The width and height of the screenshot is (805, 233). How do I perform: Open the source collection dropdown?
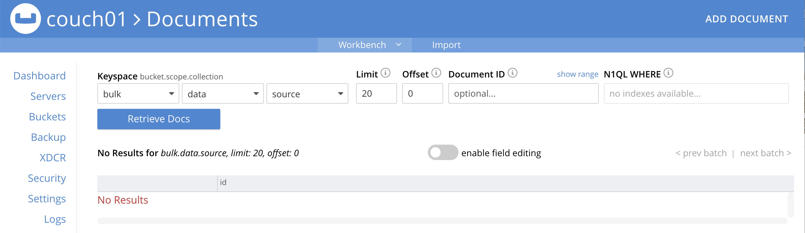coord(307,94)
